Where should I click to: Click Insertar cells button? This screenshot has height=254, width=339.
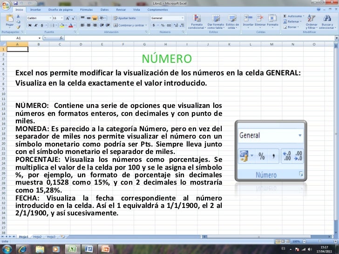pos(248,21)
